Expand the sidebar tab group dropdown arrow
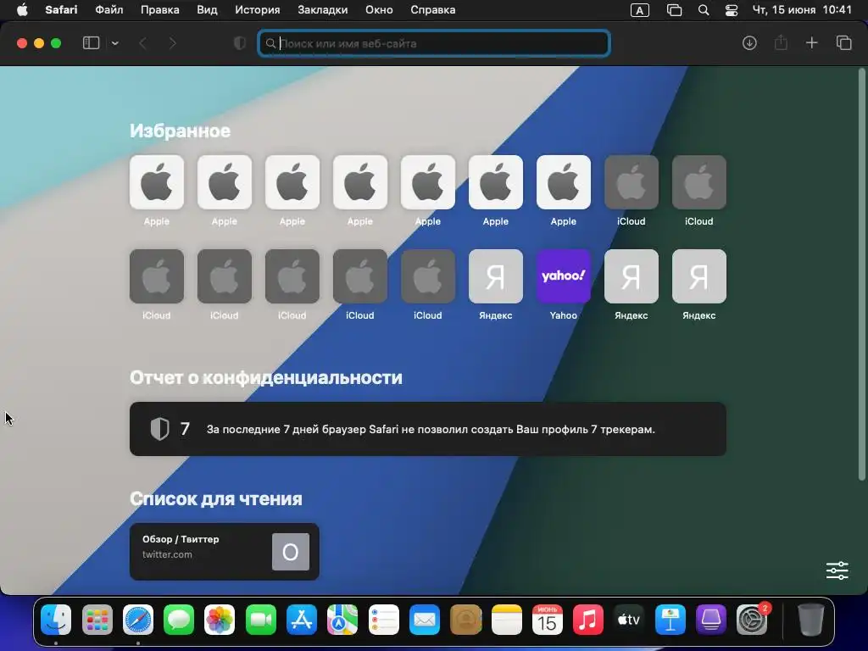This screenshot has height=651, width=868. point(115,43)
